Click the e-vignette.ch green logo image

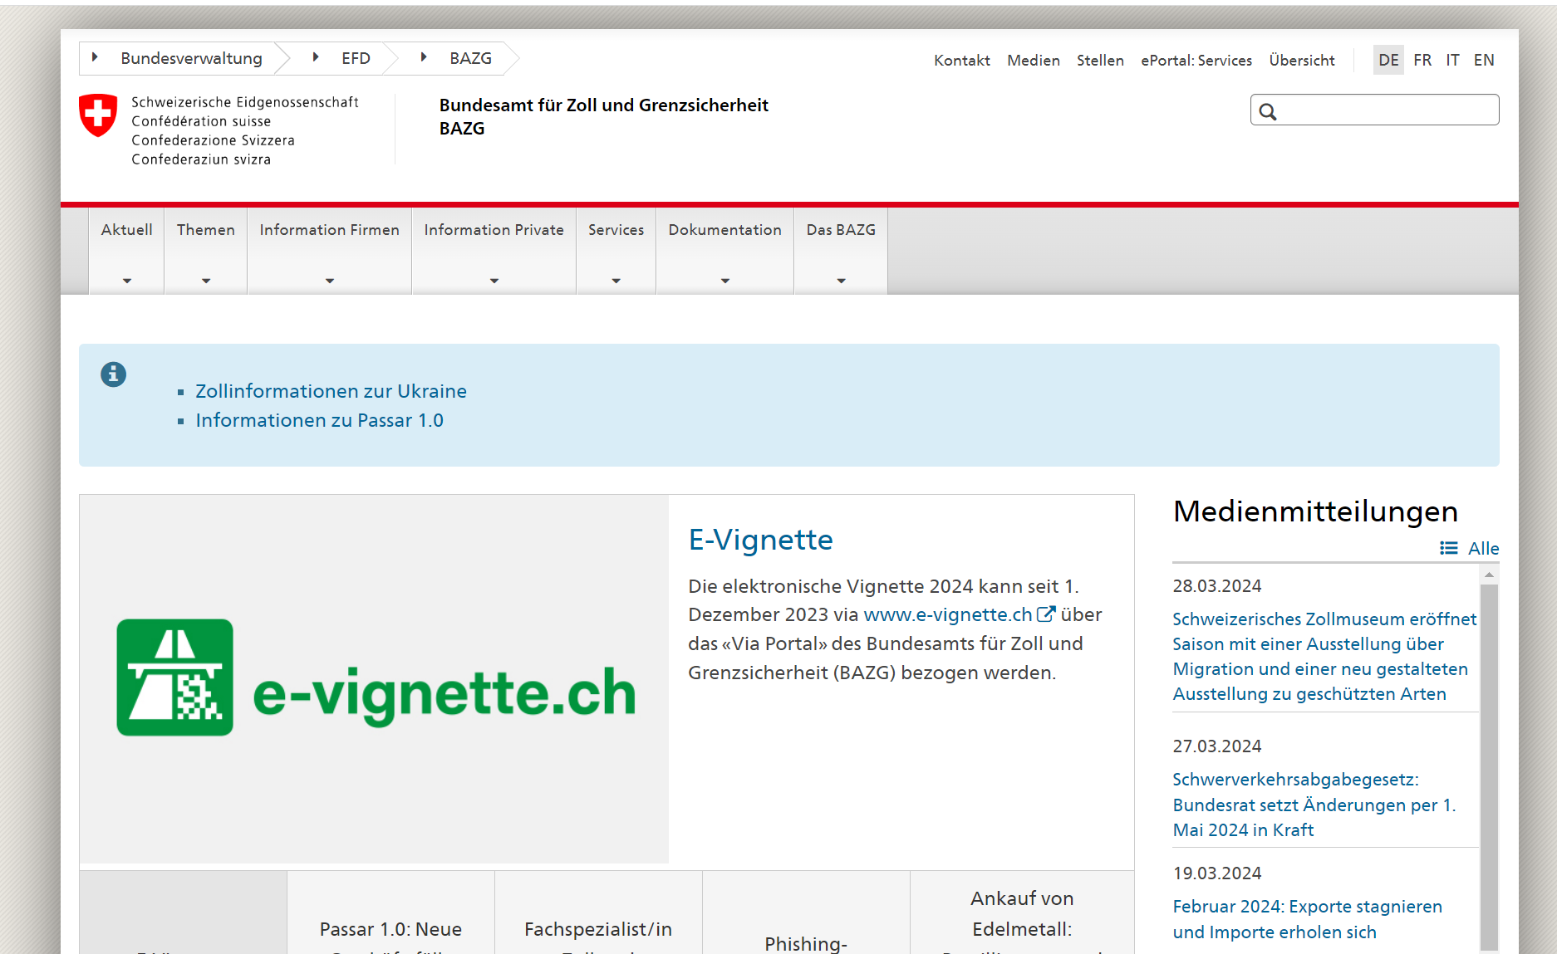(x=376, y=678)
